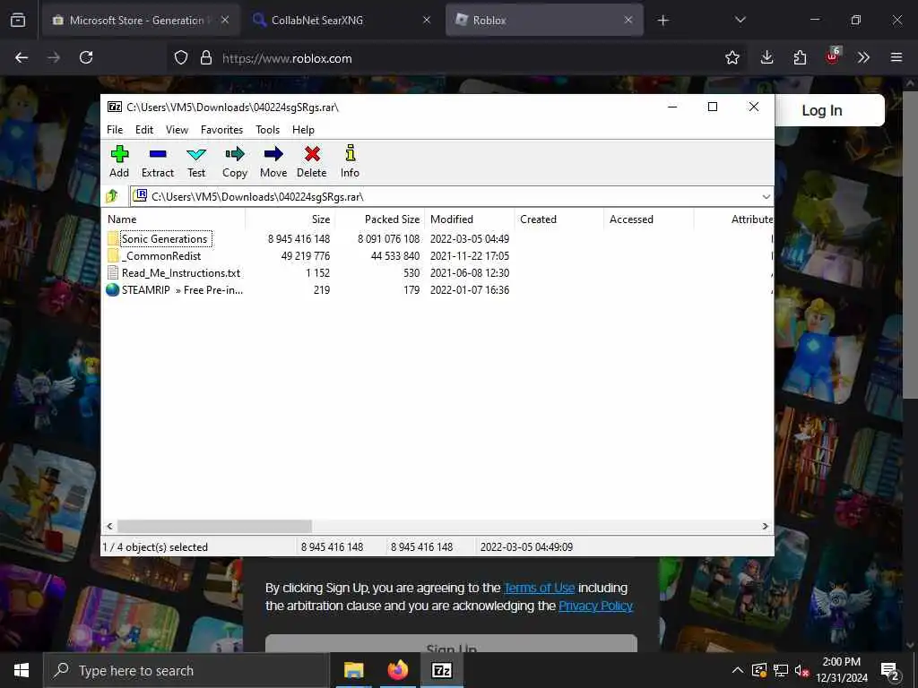Open the Tools menu
918x688 pixels.
(267, 130)
